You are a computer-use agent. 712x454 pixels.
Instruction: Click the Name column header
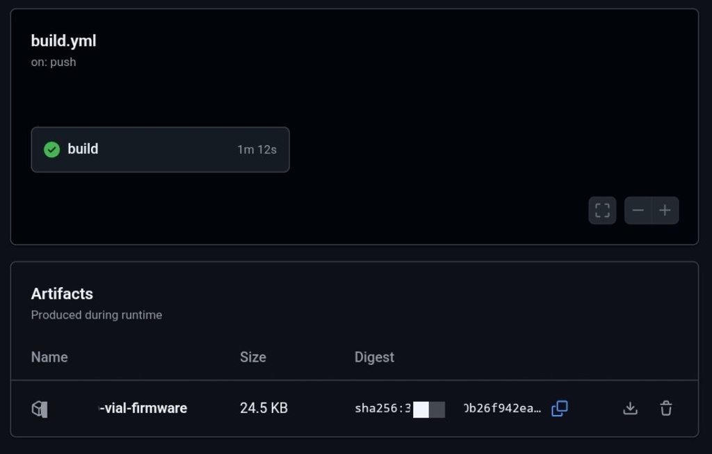(x=49, y=357)
